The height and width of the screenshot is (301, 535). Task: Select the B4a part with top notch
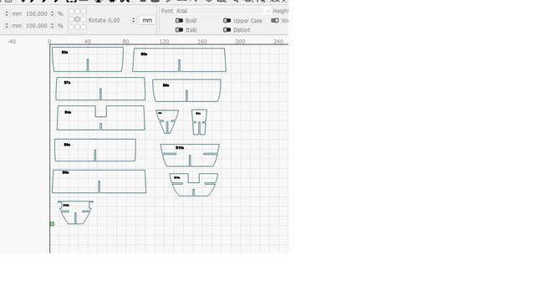(x=100, y=118)
